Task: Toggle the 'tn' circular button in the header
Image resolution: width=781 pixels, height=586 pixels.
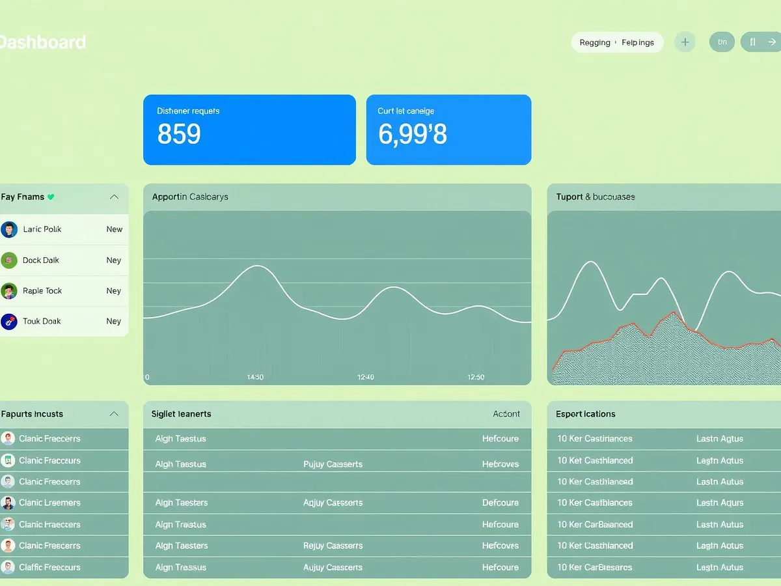Action: point(722,42)
